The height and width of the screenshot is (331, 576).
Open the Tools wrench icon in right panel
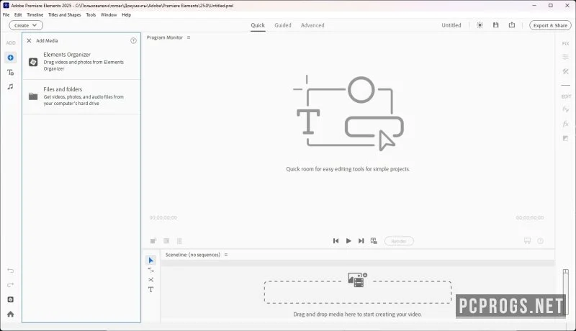click(565, 71)
